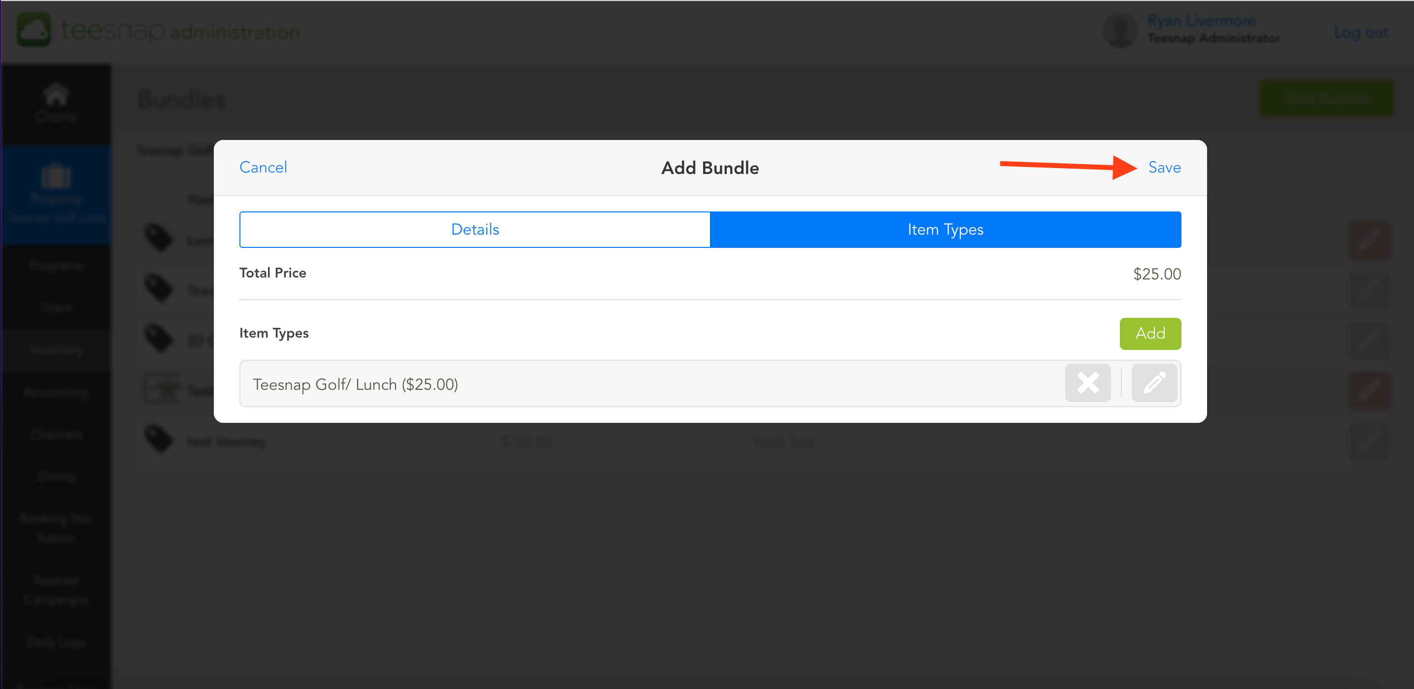Image resolution: width=1414 pixels, height=689 pixels.
Task: Open Booking Site Admin in the sidebar
Action: tap(56, 528)
